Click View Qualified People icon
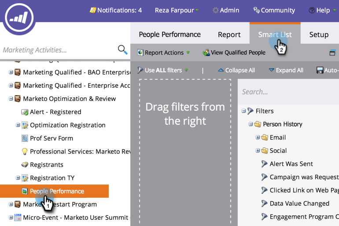This screenshot has width=339, height=226. (206, 52)
